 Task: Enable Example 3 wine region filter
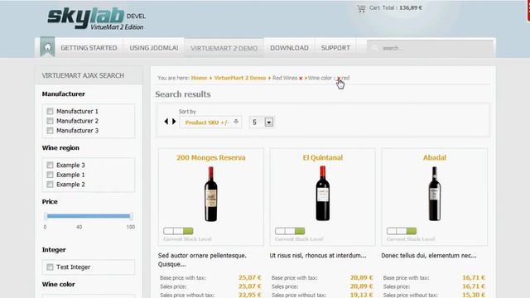50,165
